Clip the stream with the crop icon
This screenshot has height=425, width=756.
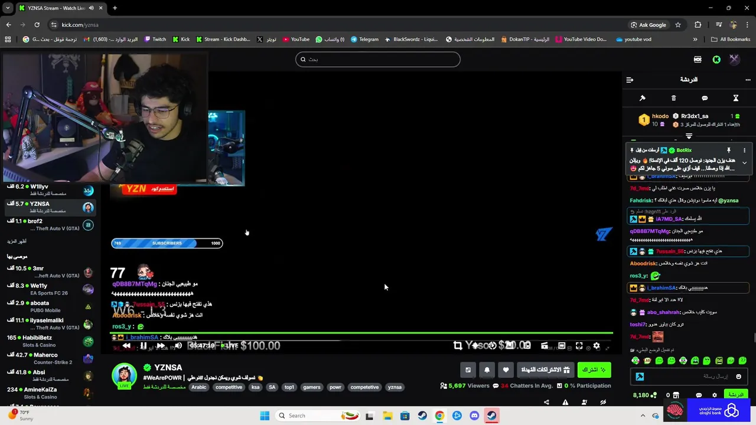click(x=458, y=346)
